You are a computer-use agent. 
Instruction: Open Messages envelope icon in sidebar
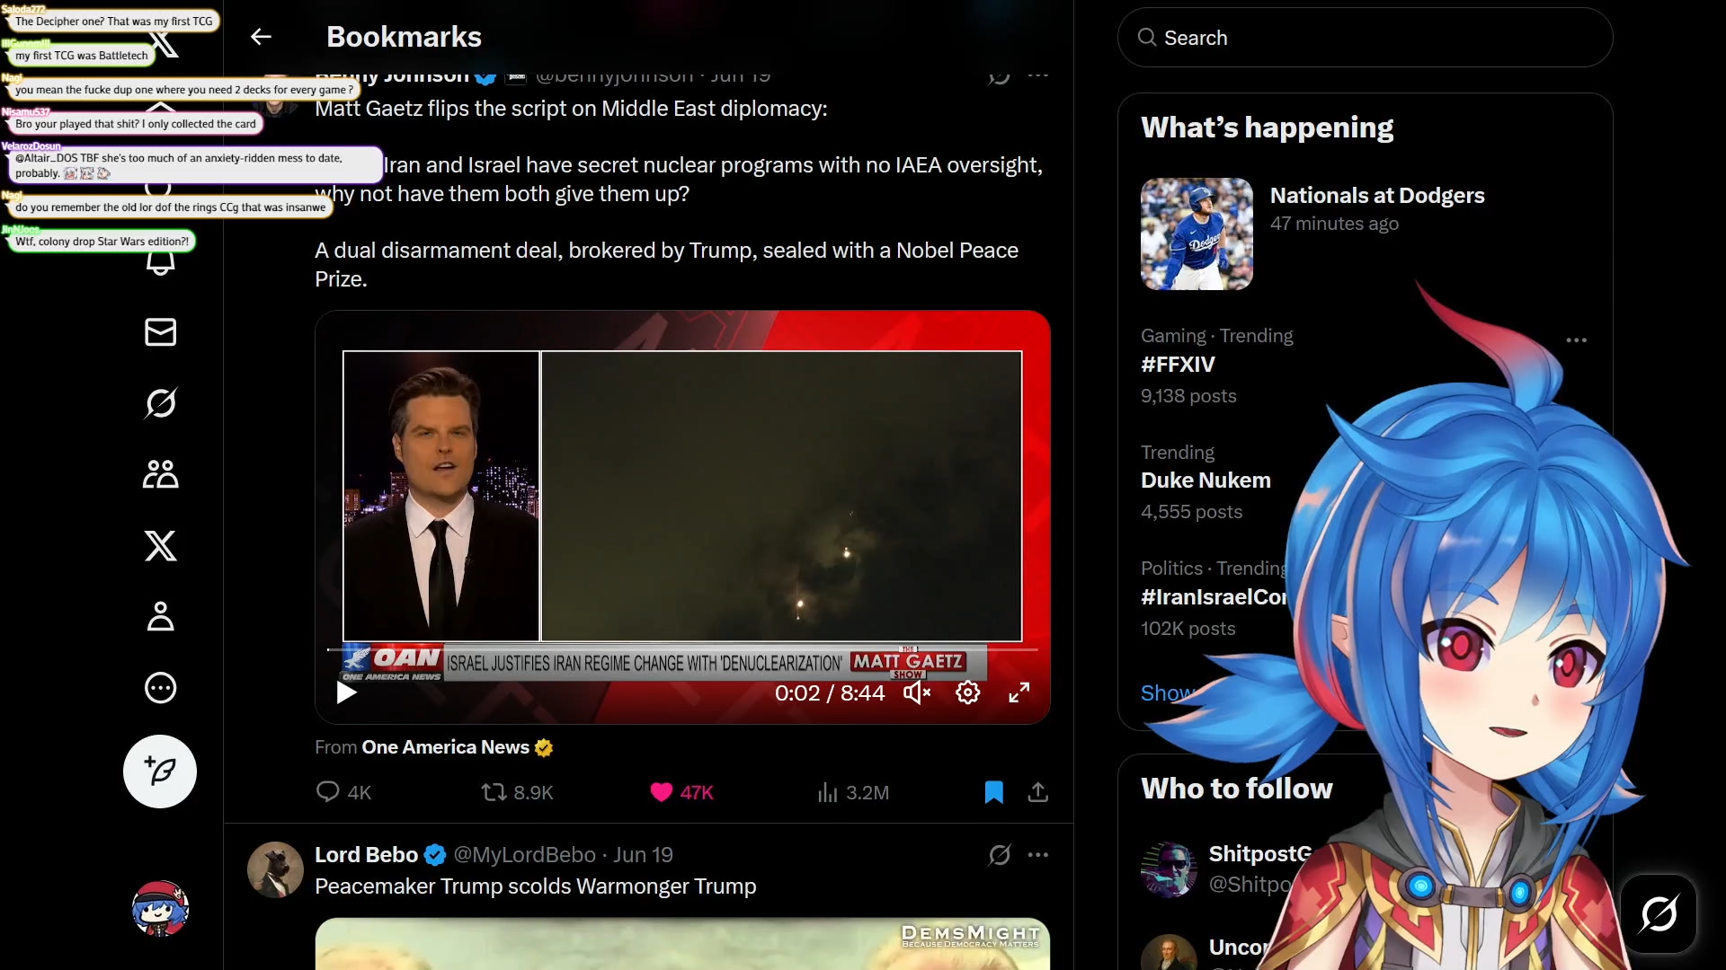[x=160, y=332]
